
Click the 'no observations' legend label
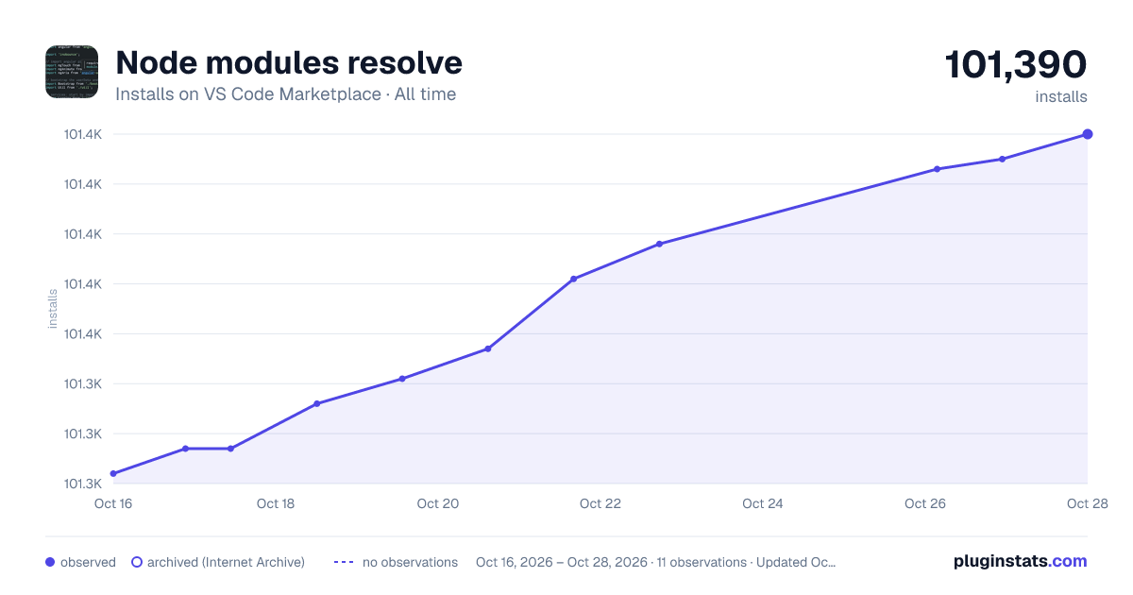(x=410, y=562)
